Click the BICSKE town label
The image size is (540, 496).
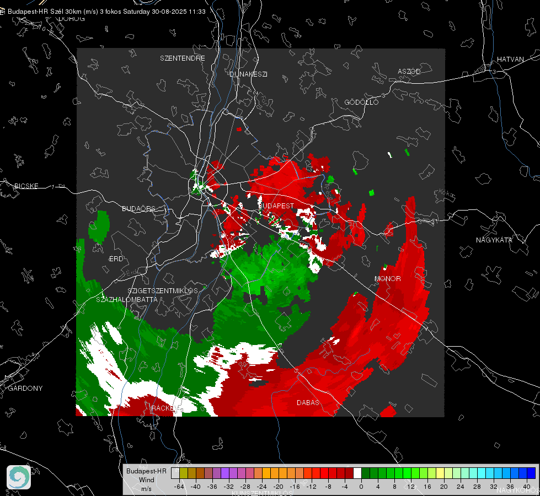click(26, 186)
